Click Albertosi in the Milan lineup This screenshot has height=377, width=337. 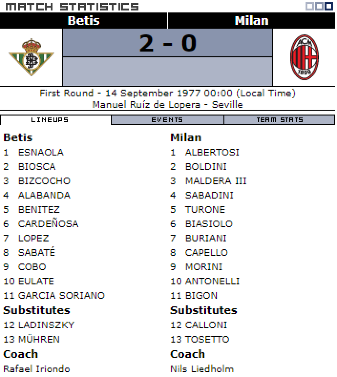pos(212,152)
